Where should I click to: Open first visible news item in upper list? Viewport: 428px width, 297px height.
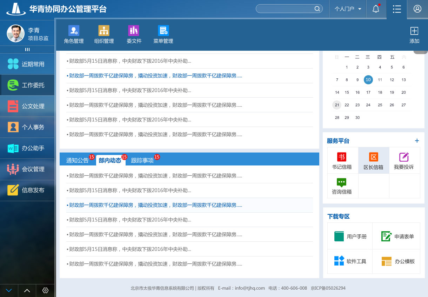point(129,61)
